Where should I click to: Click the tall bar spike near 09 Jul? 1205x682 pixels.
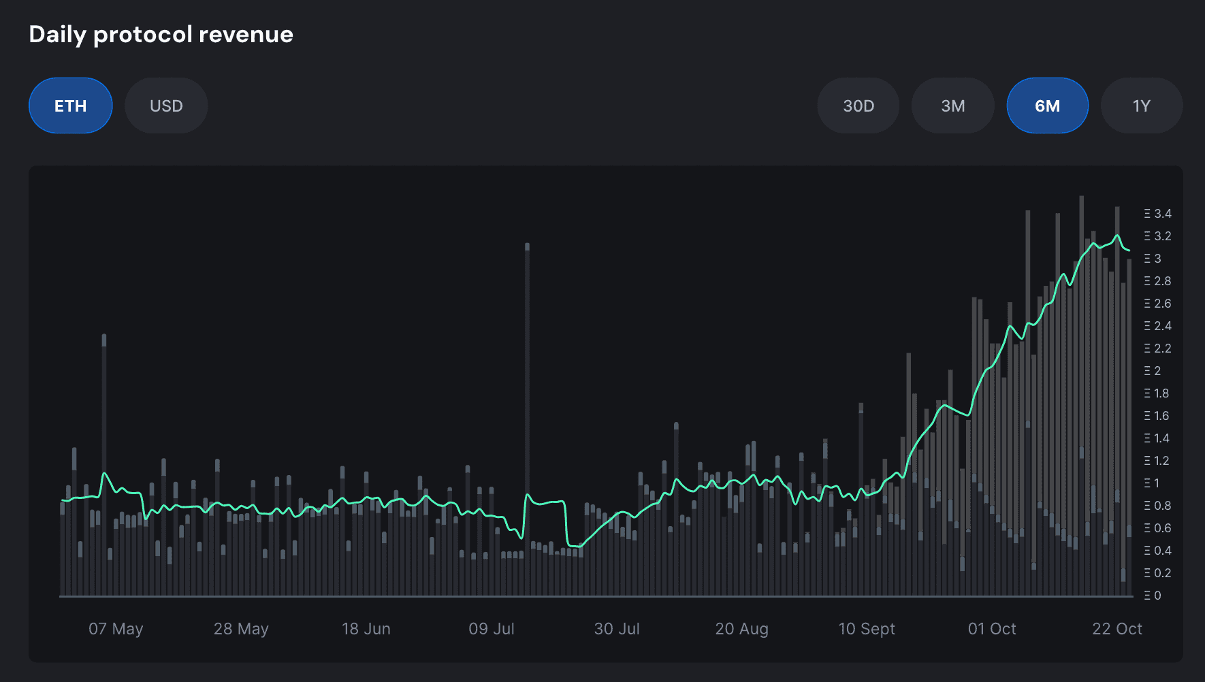pos(527,419)
